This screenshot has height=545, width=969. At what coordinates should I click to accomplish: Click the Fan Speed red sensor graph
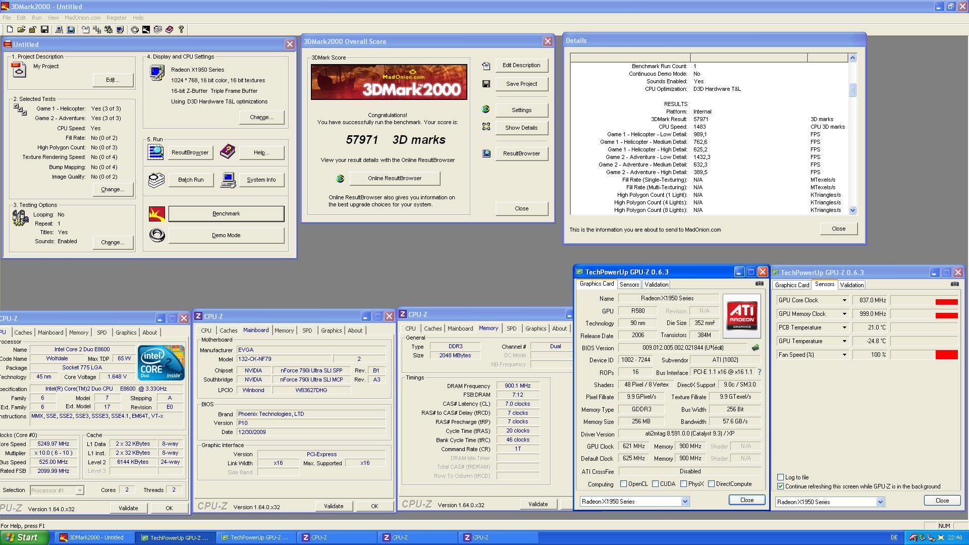924,355
